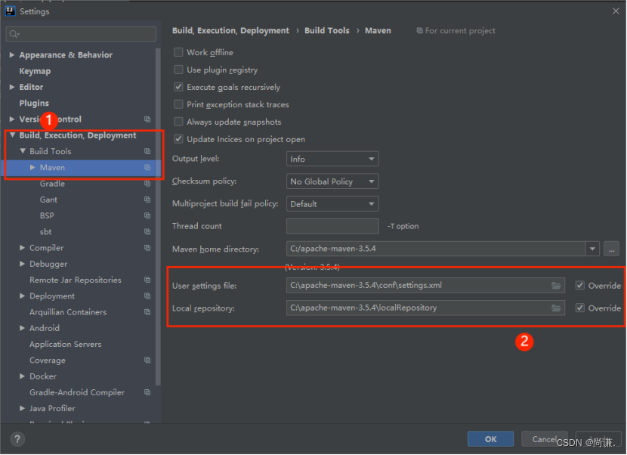Click Build, Execution, Deployment breadcrumb

[x=230, y=30]
